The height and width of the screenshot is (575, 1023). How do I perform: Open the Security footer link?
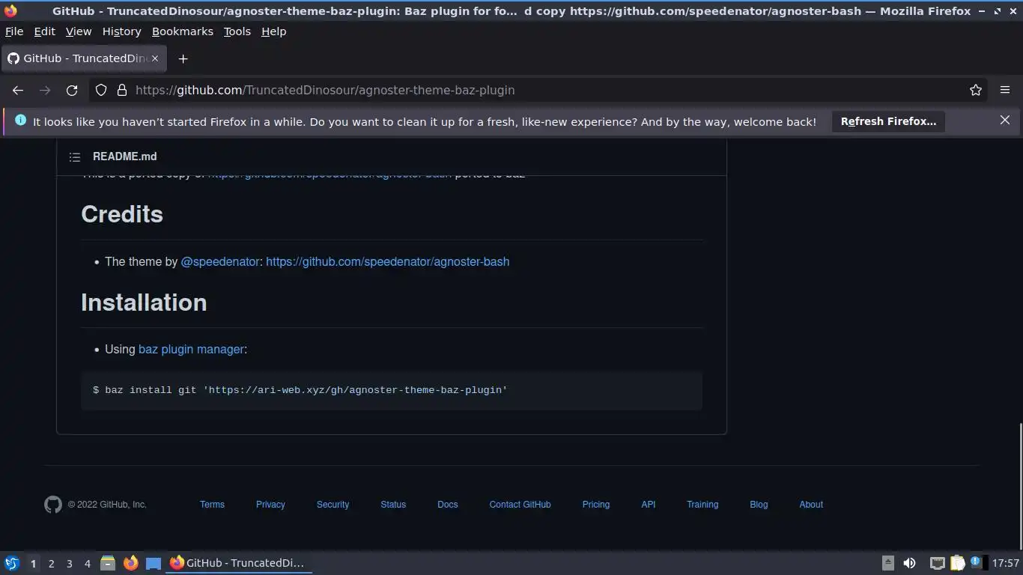coord(333,505)
